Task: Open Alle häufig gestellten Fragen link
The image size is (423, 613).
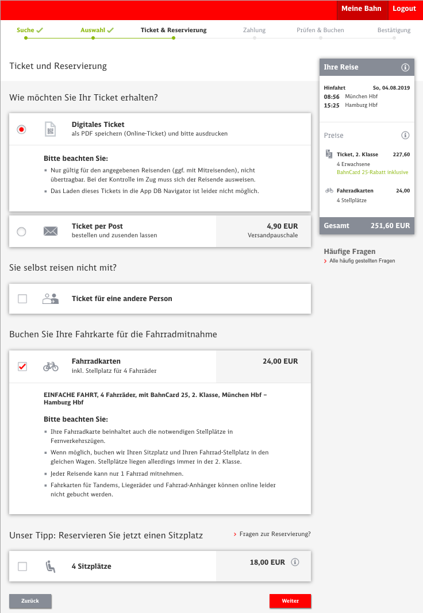Action: click(x=362, y=261)
